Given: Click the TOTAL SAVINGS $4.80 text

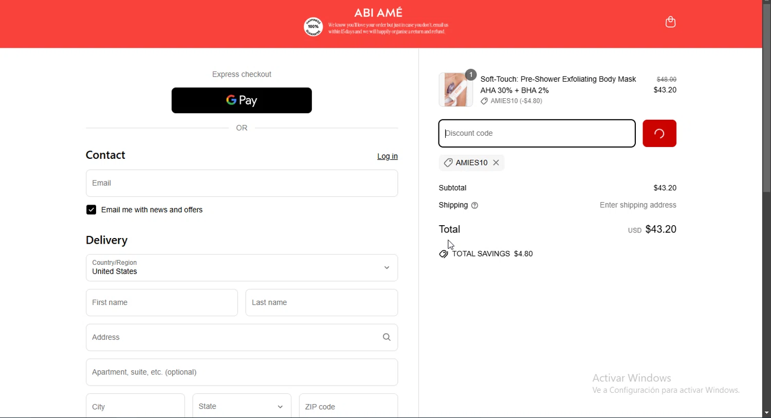Looking at the screenshot, I should (x=492, y=254).
